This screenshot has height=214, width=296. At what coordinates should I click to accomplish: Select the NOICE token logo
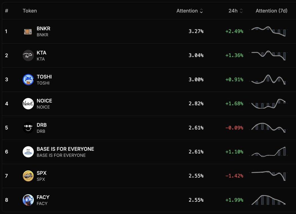tap(28, 104)
